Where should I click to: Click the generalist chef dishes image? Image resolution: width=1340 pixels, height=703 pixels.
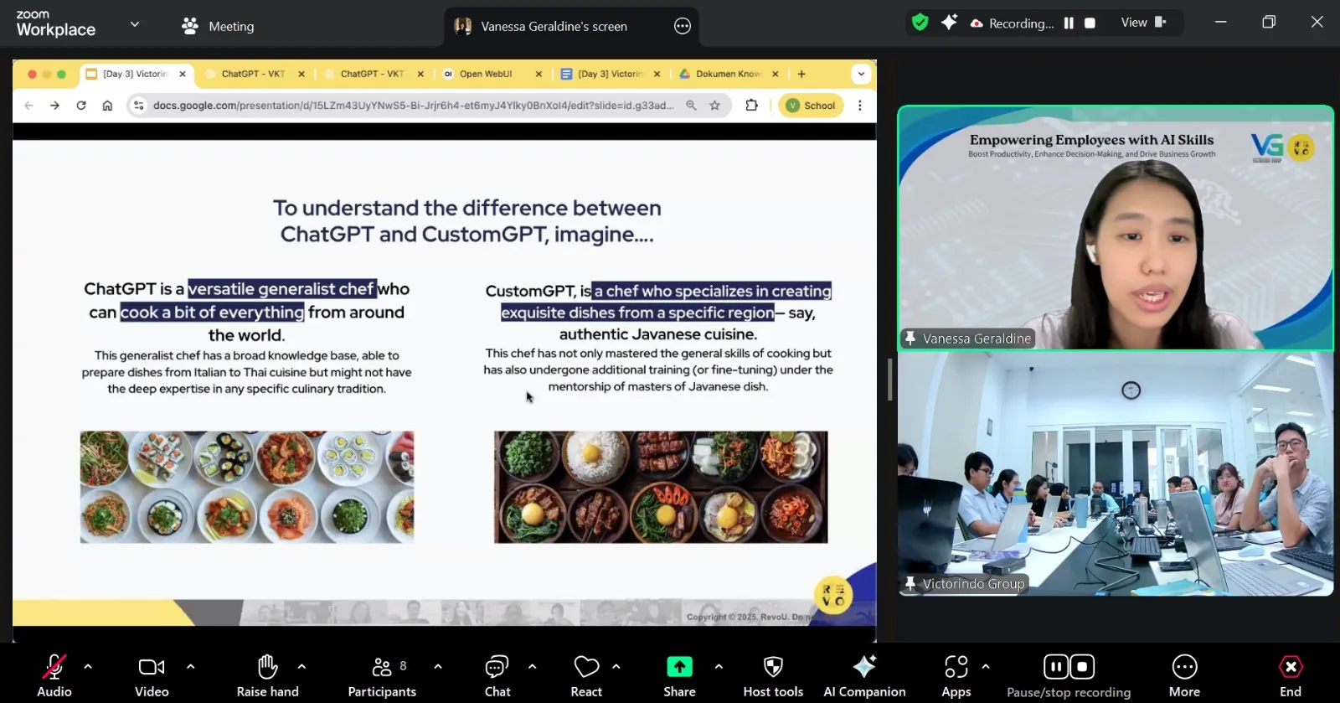247,487
